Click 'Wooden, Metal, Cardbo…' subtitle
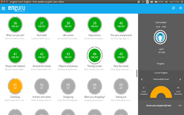This screenshot has width=184, height=115. point(15,70)
